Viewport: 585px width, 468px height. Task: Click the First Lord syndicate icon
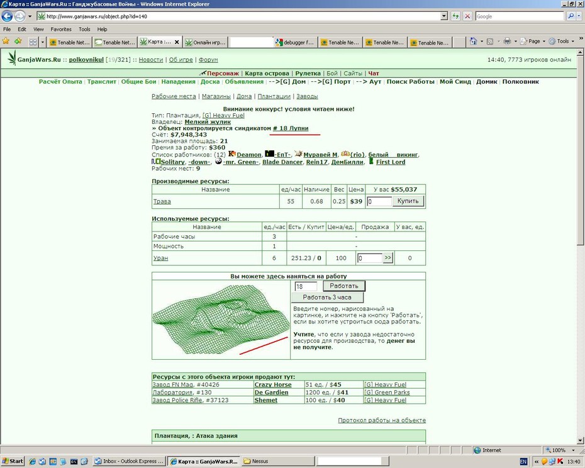pyautogui.click(x=371, y=161)
